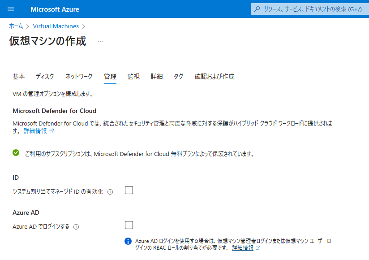The width and height of the screenshot is (369, 260).
Task: Go to ホーム breadcrumb link
Action: point(16,26)
